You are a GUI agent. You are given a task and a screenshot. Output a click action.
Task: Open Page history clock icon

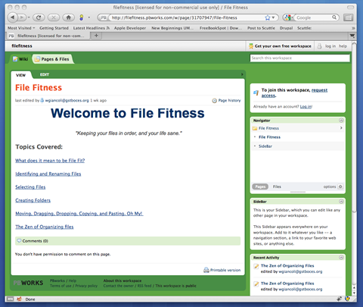pyautogui.click(x=214, y=101)
